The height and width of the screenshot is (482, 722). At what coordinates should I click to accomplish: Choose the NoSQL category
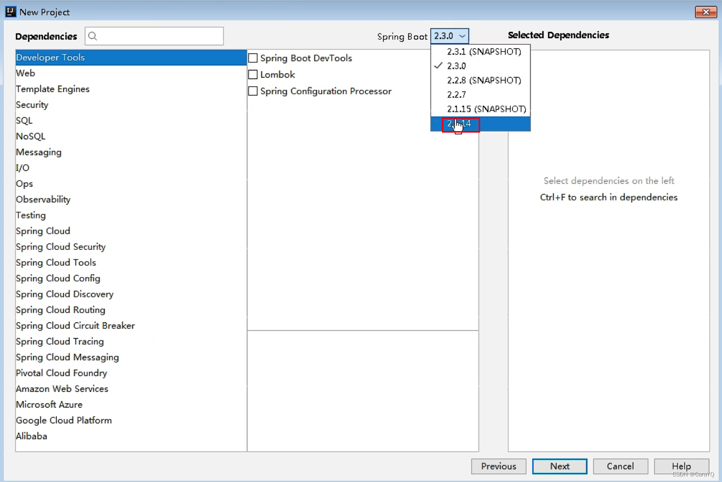coord(131,137)
